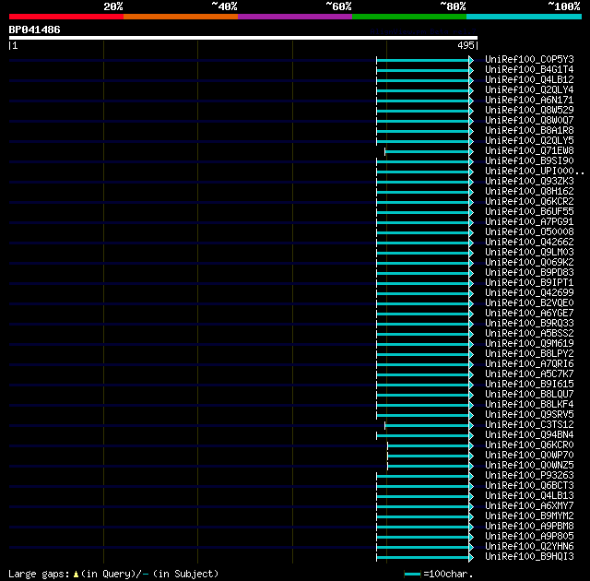
Task: Select the UniRef100_B9SI90 label
Action: point(529,161)
